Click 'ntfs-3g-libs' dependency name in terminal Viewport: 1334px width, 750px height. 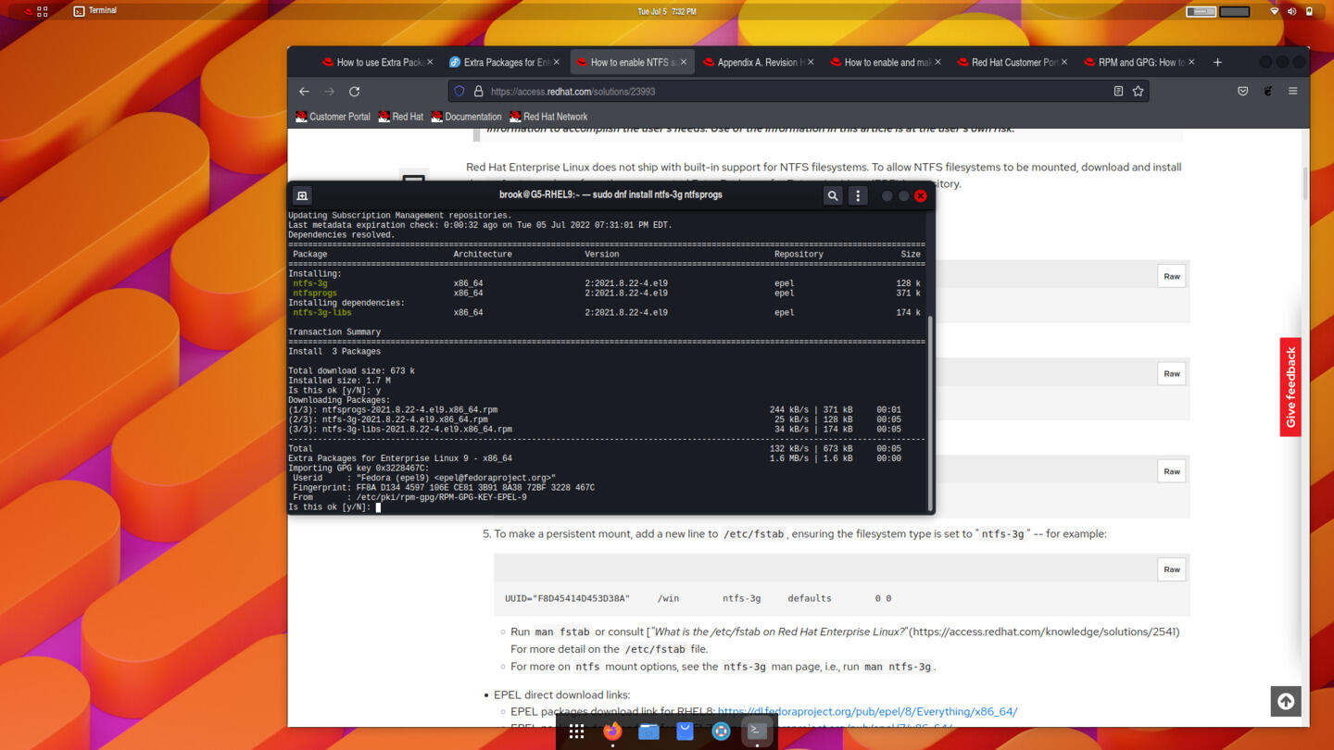pyautogui.click(x=322, y=313)
